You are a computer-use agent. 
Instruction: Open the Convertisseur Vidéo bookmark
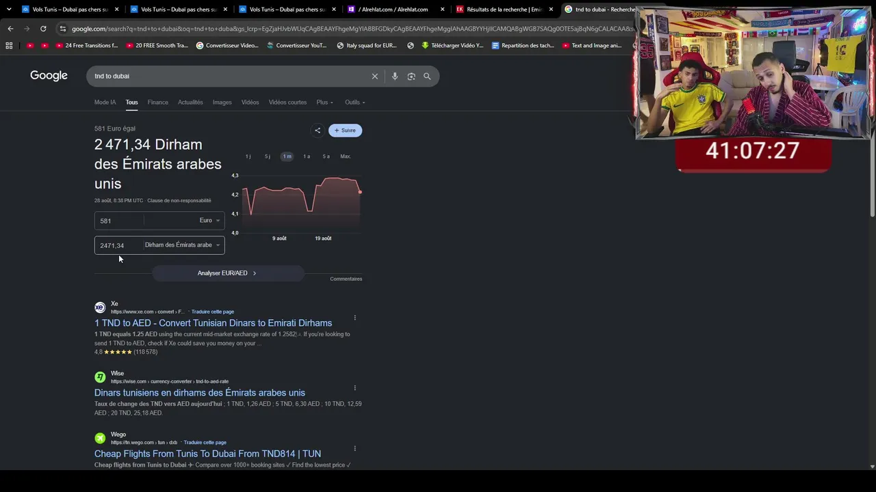pyautogui.click(x=227, y=46)
